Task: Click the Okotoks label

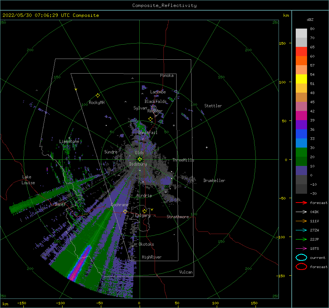Action: point(146,244)
